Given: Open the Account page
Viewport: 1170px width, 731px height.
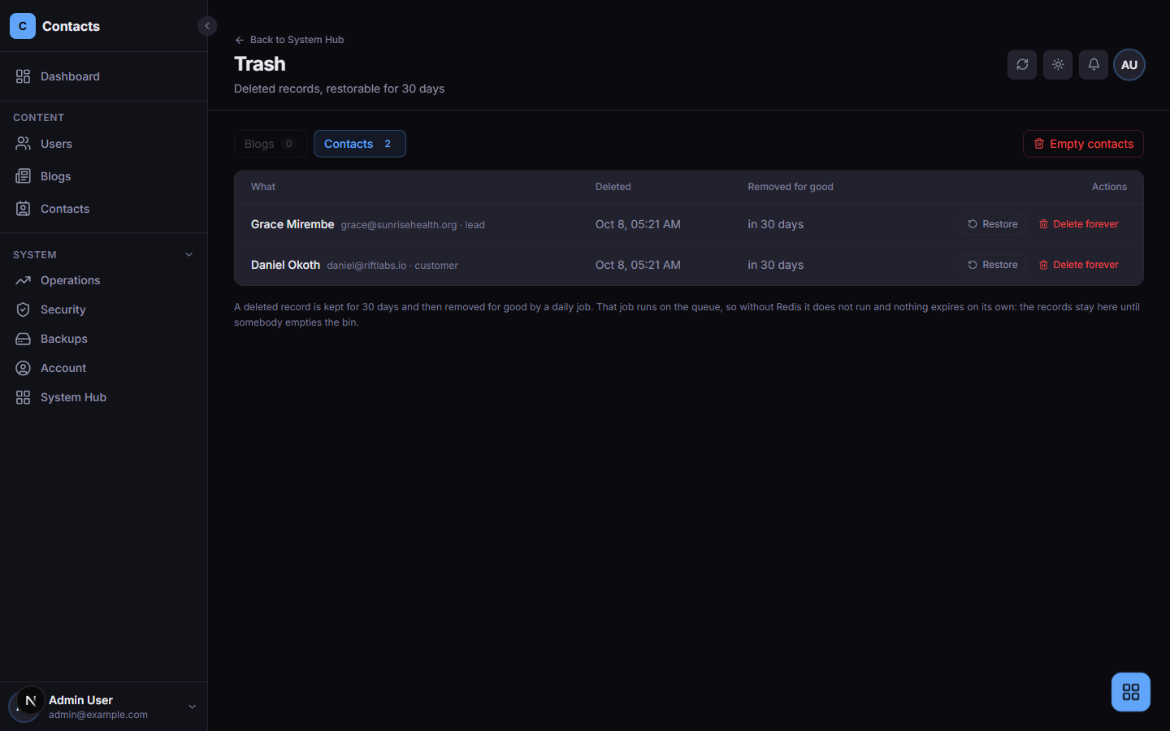Looking at the screenshot, I should coord(103,368).
